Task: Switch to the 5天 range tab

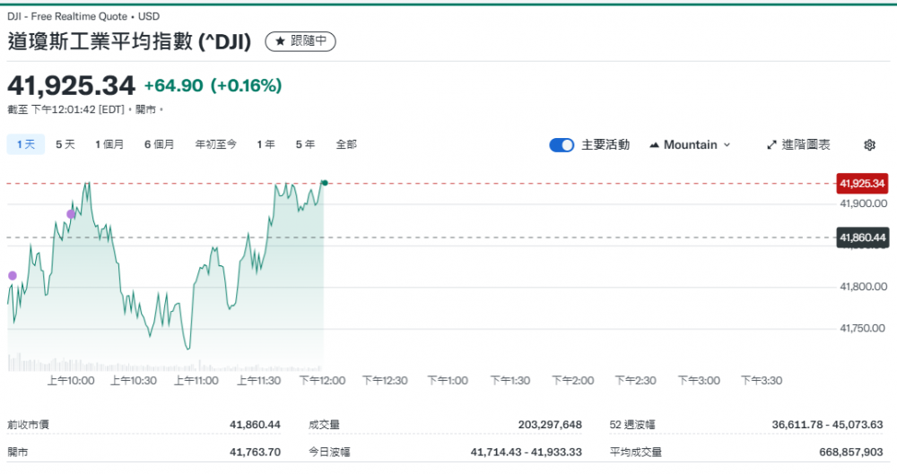Action: tap(65, 144)
